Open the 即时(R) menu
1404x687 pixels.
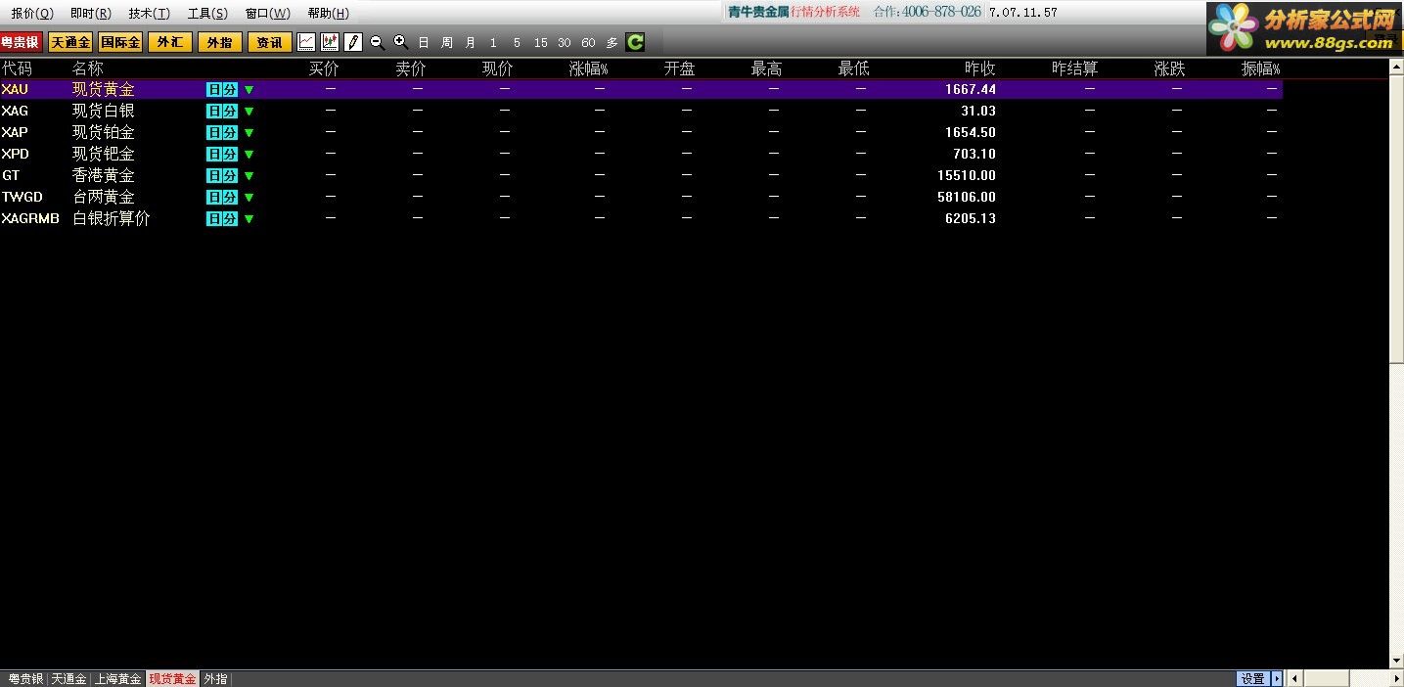[90, 13]
